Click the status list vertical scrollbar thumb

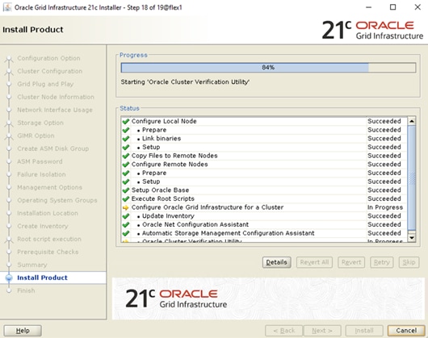pyautogui.click(x=412, y=177)
